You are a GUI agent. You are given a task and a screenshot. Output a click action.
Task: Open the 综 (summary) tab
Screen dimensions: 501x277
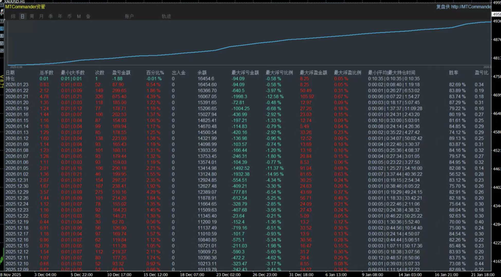pos(13,16)
